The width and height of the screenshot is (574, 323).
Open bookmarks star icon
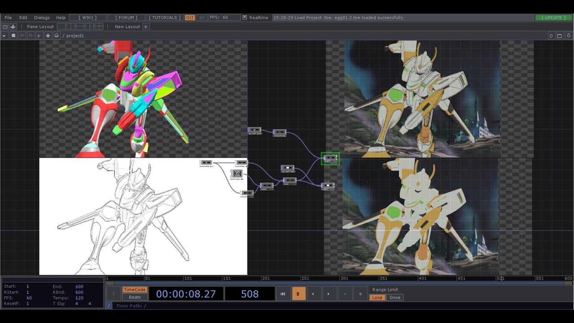48,35
